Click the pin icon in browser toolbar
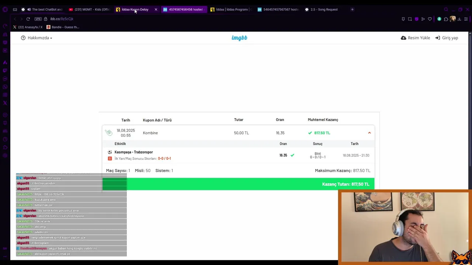Viewport: 472px width, 265px height. tap(403, 19)
